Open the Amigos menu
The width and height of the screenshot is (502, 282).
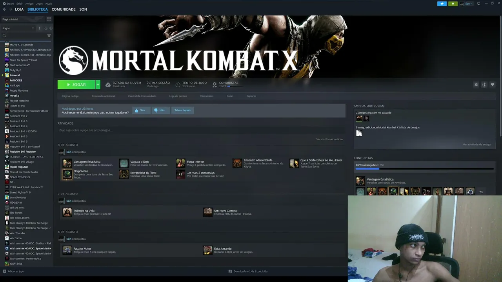[29, 4]
